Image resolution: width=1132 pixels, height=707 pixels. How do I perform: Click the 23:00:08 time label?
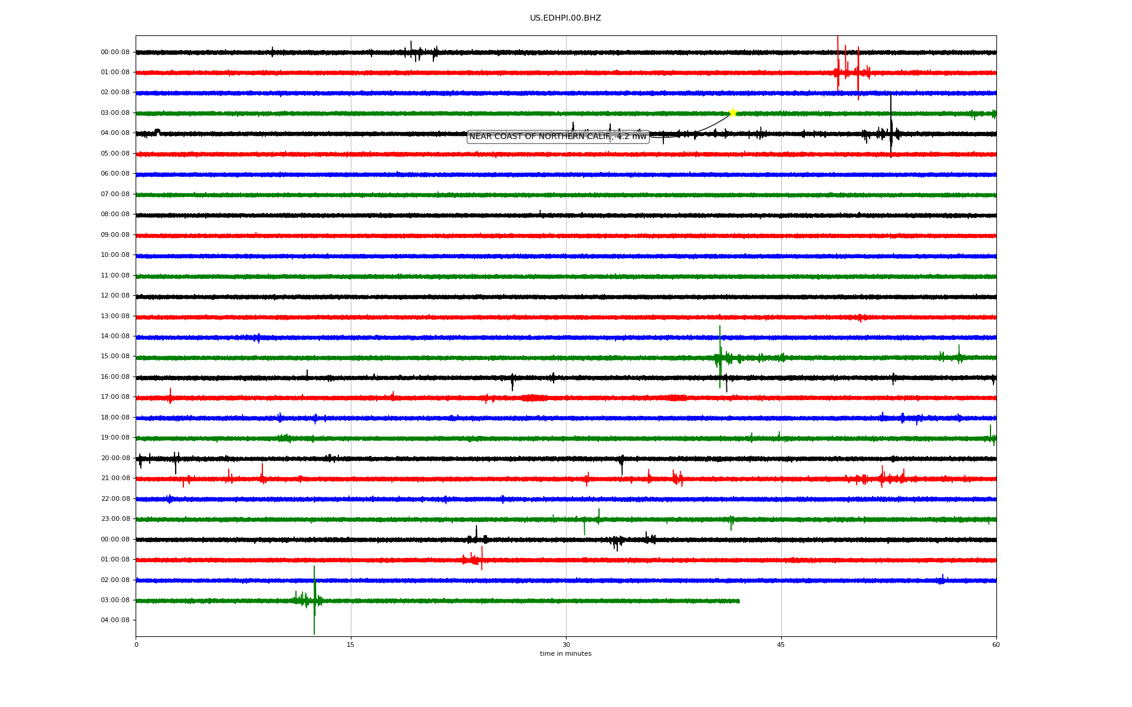pyautogui.click(x=115, y=519)
